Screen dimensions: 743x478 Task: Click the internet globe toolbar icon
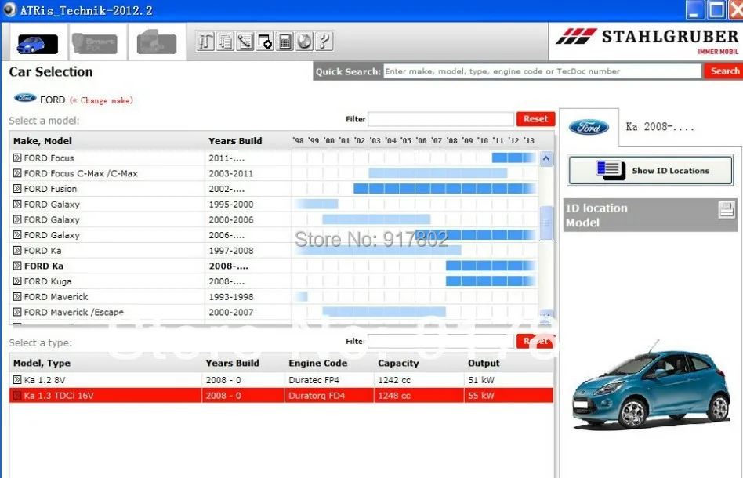click(x=304, y=42)
